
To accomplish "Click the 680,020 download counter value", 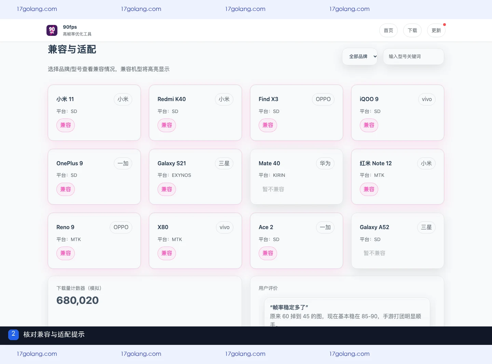I will [78, 300].
